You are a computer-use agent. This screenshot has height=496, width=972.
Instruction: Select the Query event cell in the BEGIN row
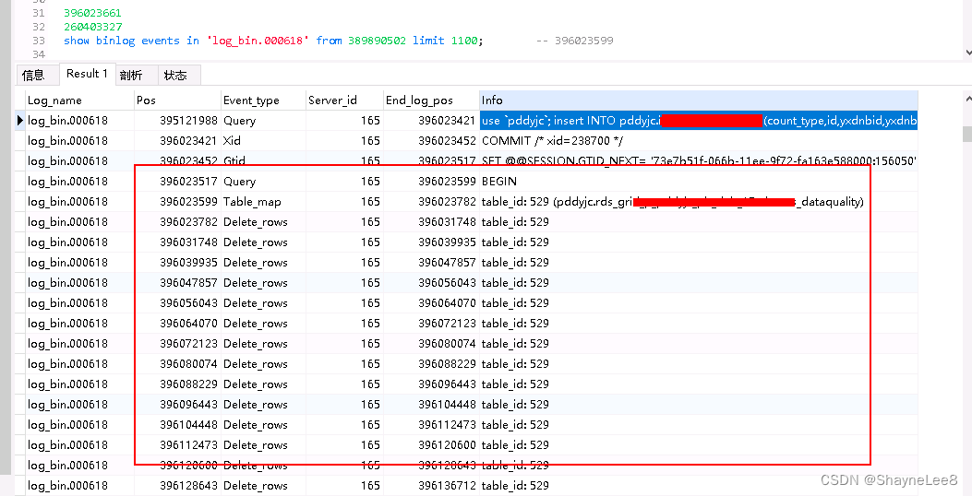(x=263, y=182)
